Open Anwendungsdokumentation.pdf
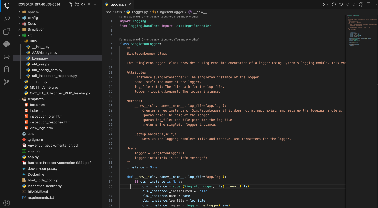The width and height of the screenshot is (378, 208). pyautogui.click(x=57, y=145)
